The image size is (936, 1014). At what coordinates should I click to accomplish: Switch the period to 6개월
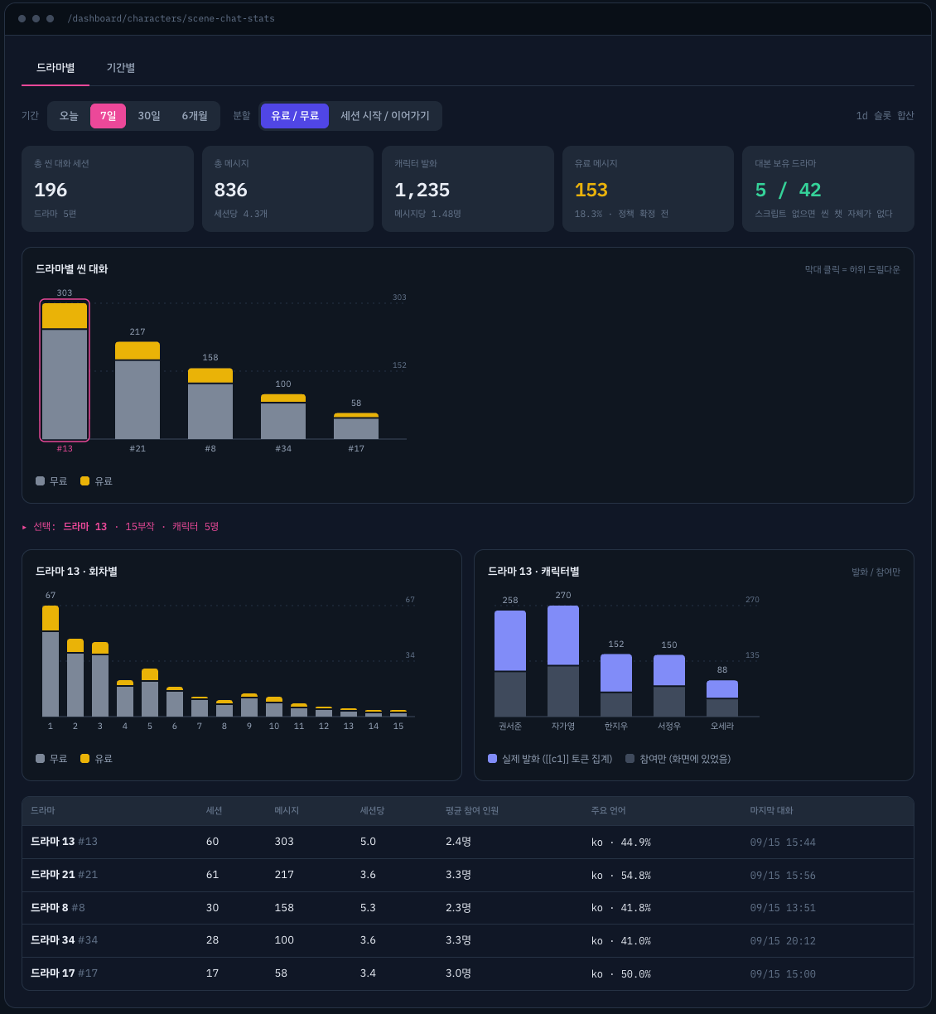point(195,116)
